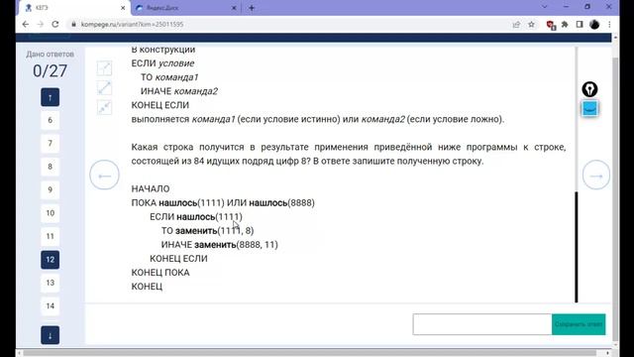Go back in browser history
This screenshot has width=634, height=357.
[26, 24]
